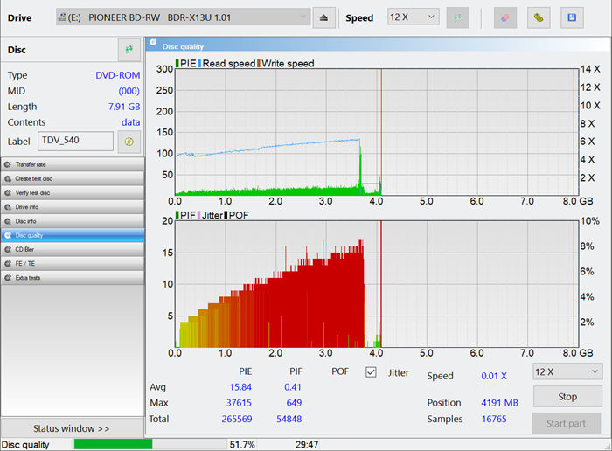The height and width of the screenshot is (451, 612).
Task: Click the disc Label text field
Action: (x=76, y=141)
